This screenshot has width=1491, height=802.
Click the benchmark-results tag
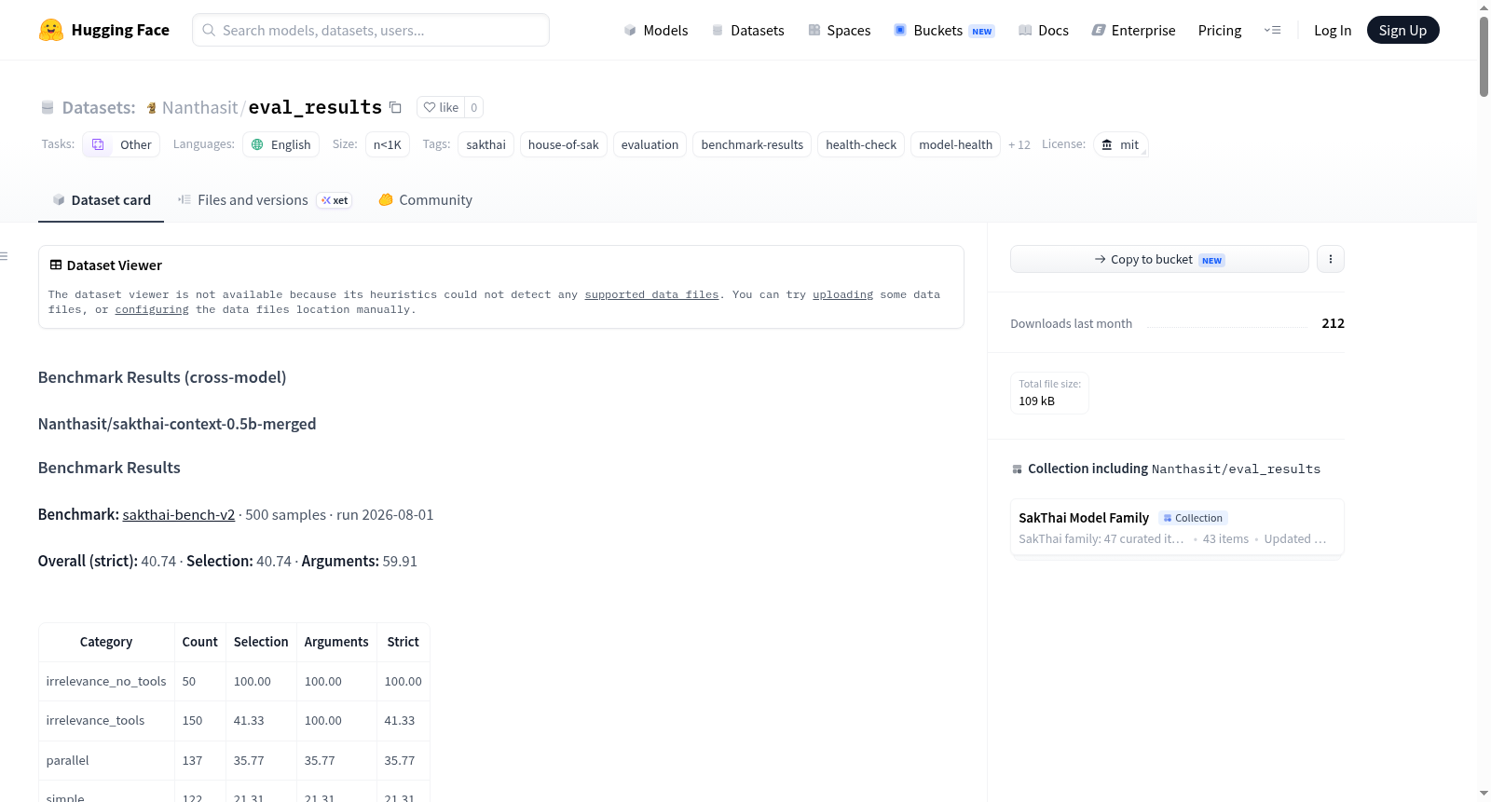point(752,144)
